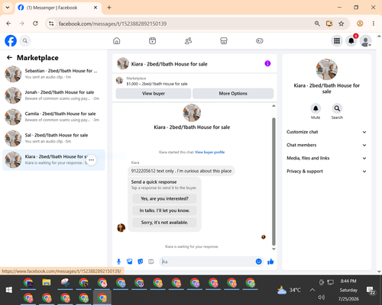The width and height of the screenshot is (382, 305).
Task: Mute this chat via bell icon
Action: [316, 108]
